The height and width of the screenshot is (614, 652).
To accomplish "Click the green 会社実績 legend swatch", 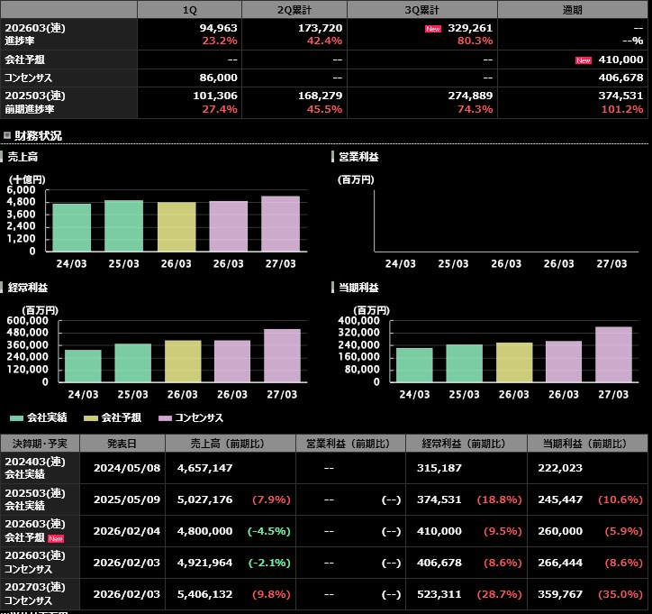I will click(x=16, y=418).
